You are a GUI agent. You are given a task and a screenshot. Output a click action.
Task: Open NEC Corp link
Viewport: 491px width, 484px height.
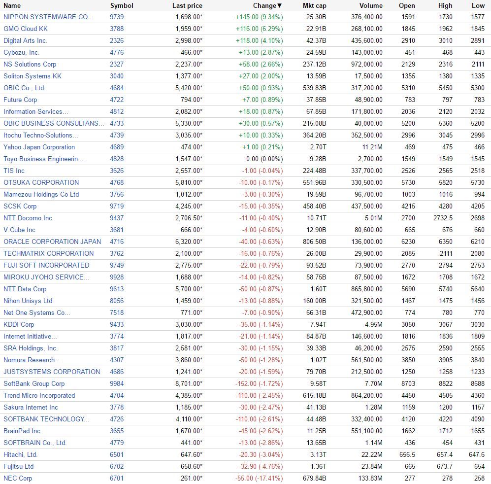[x=18, y=479]
